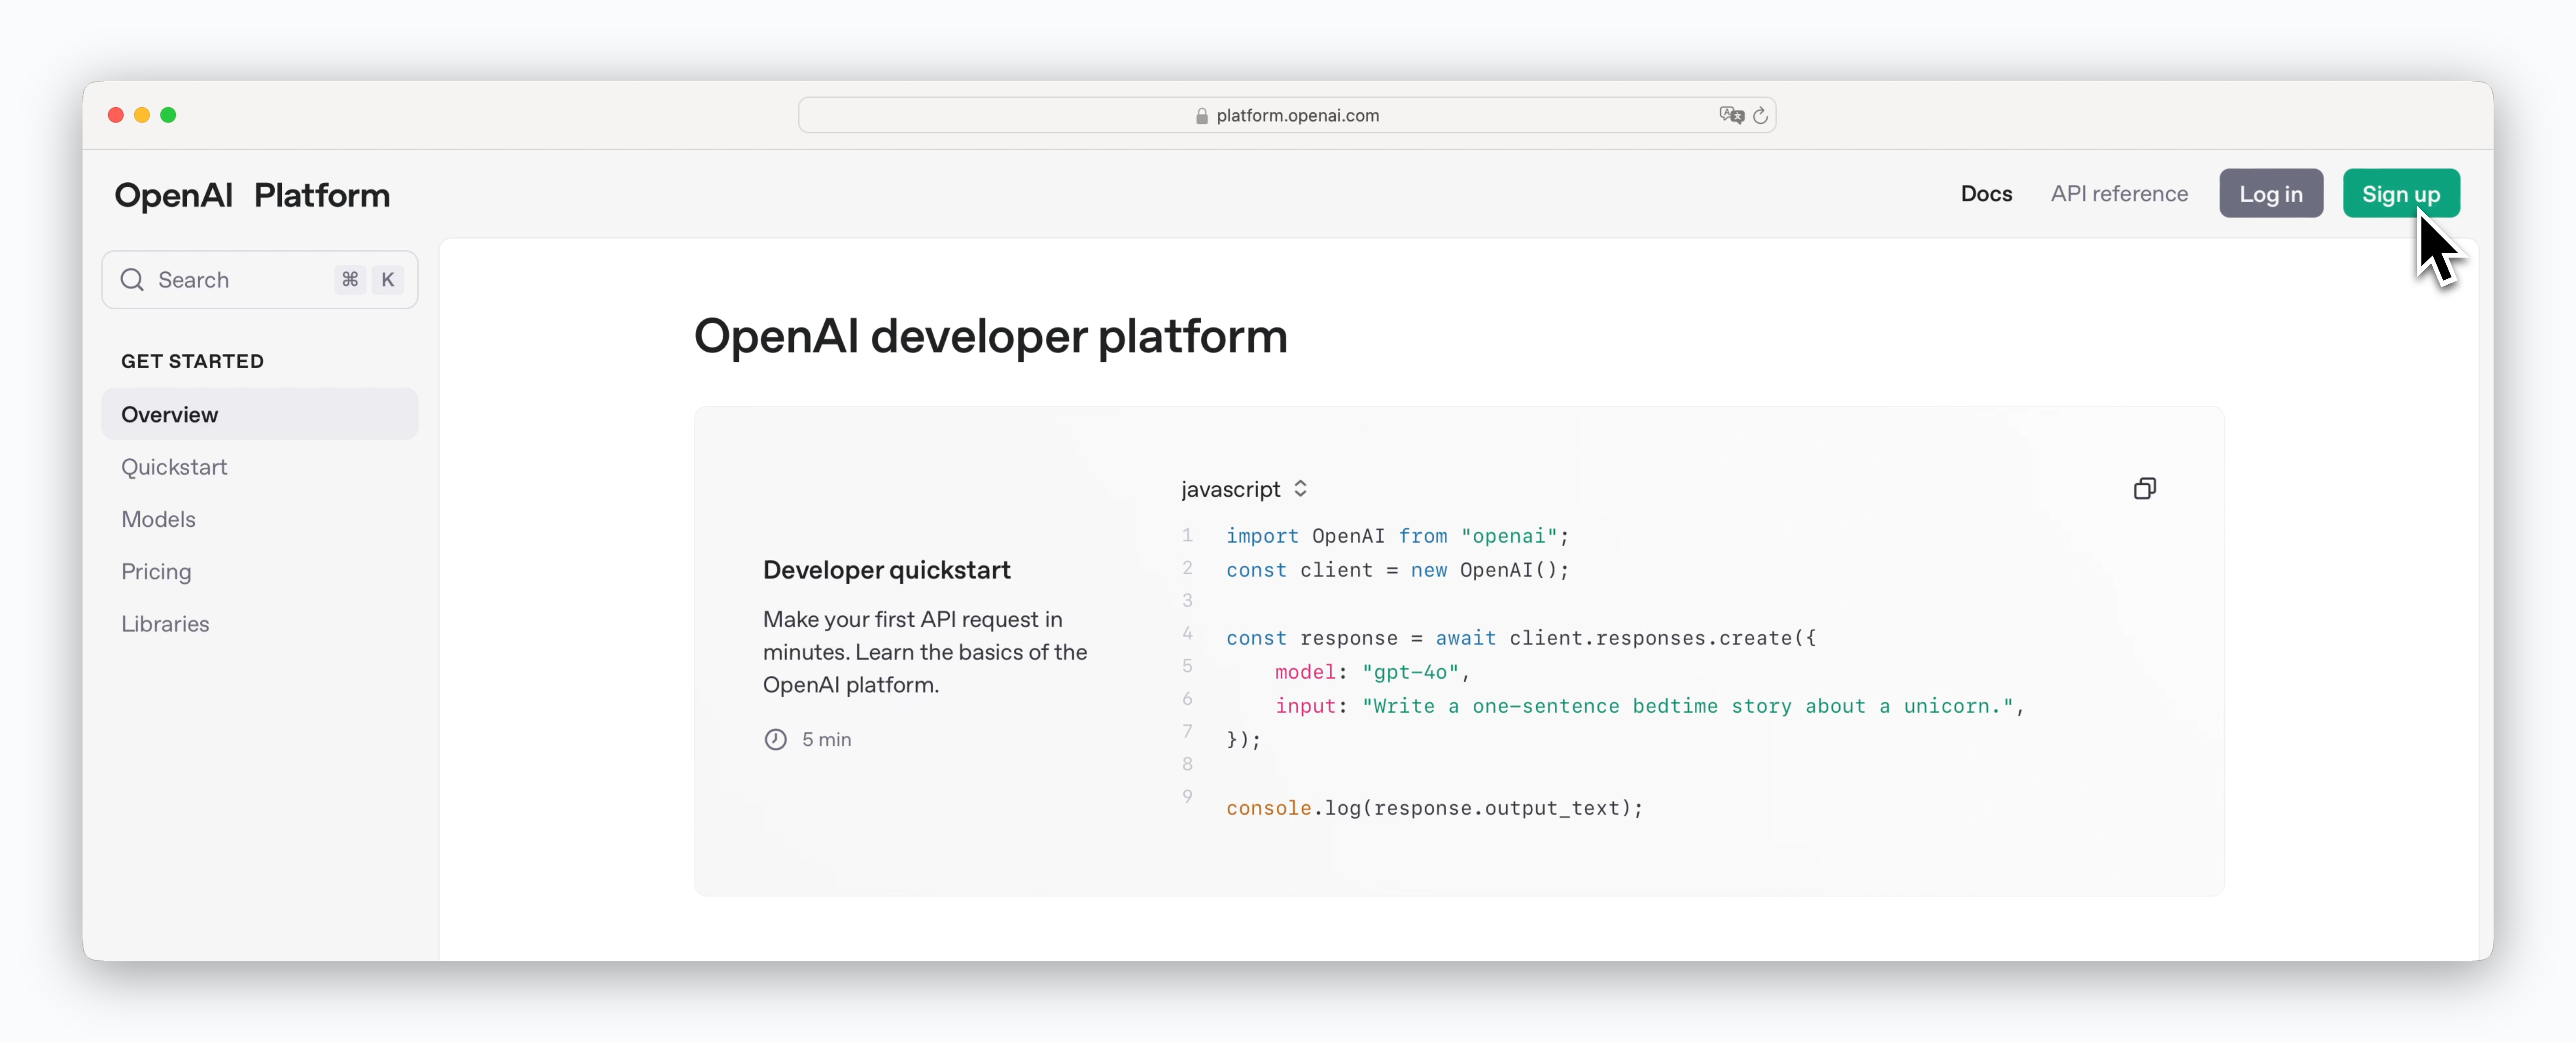Click the "GET STARTED" section label
This screenshot has width=2576, height=1042.
tap(192, 361)
